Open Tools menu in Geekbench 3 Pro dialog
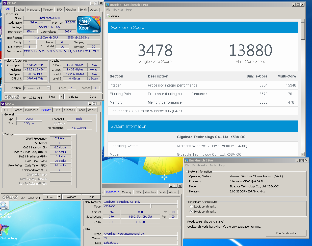Screen dimensions: 312x246 (x=213, y=165)
